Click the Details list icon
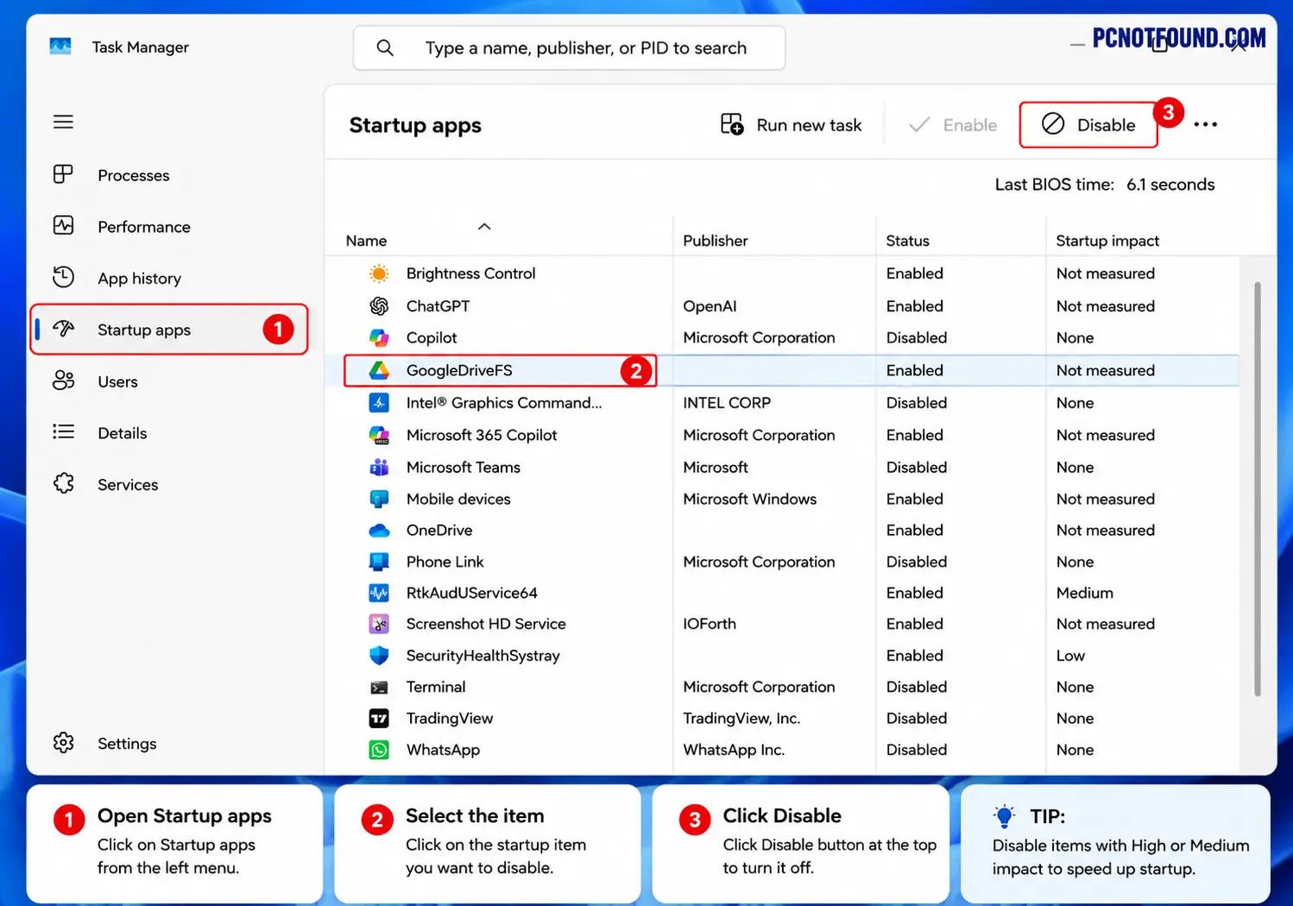This screenshot has height=906, width=1293. coord(63,431)
